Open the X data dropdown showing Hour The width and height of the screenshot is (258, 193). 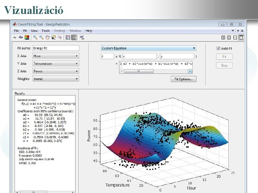coord(56,56)
